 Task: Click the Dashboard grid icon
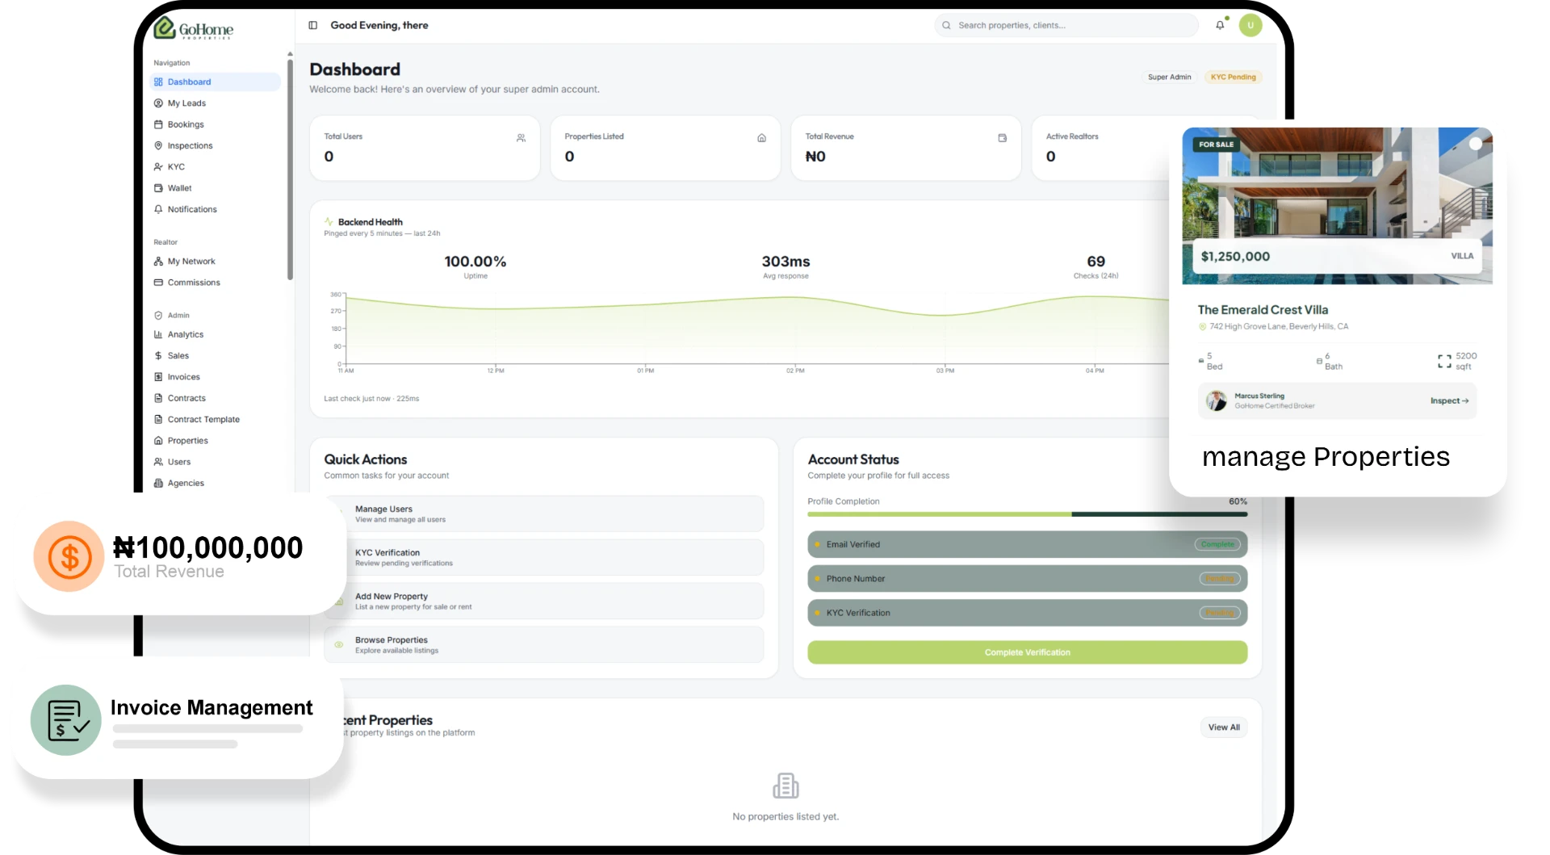(x=158, y=82)
